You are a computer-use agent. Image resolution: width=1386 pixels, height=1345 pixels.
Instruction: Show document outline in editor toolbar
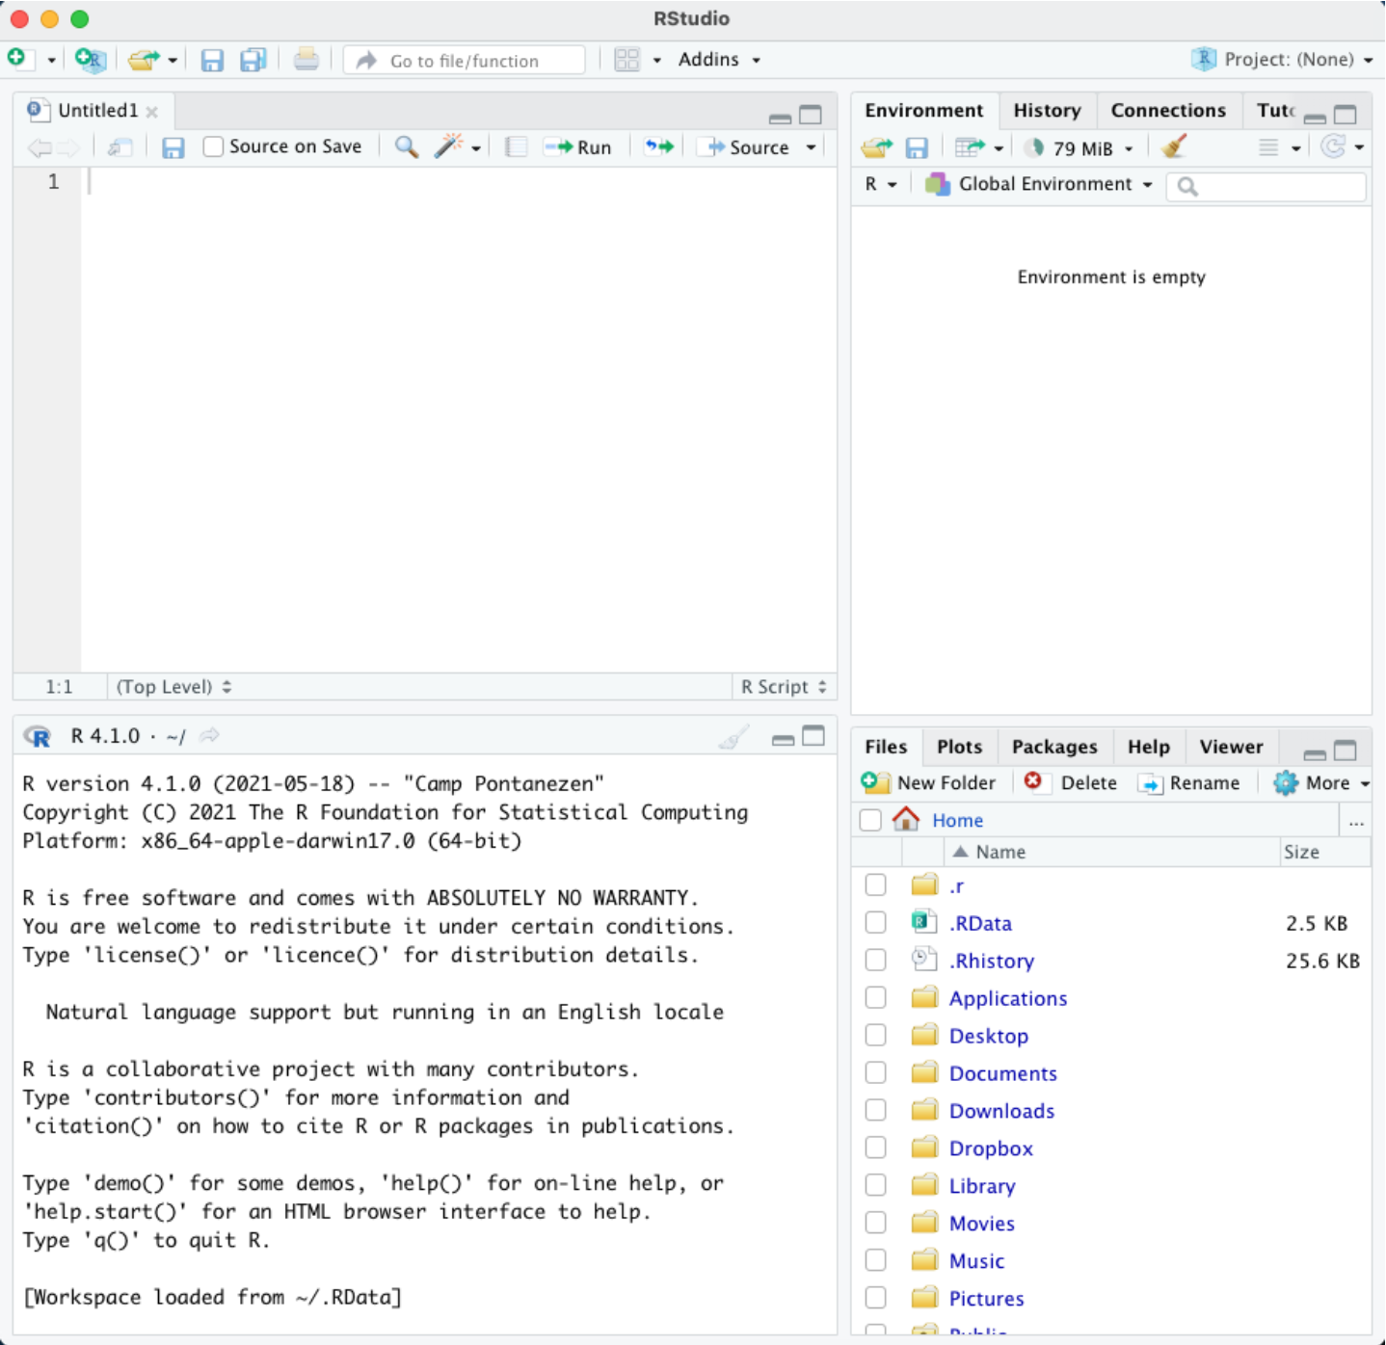[x=516, y=147]
